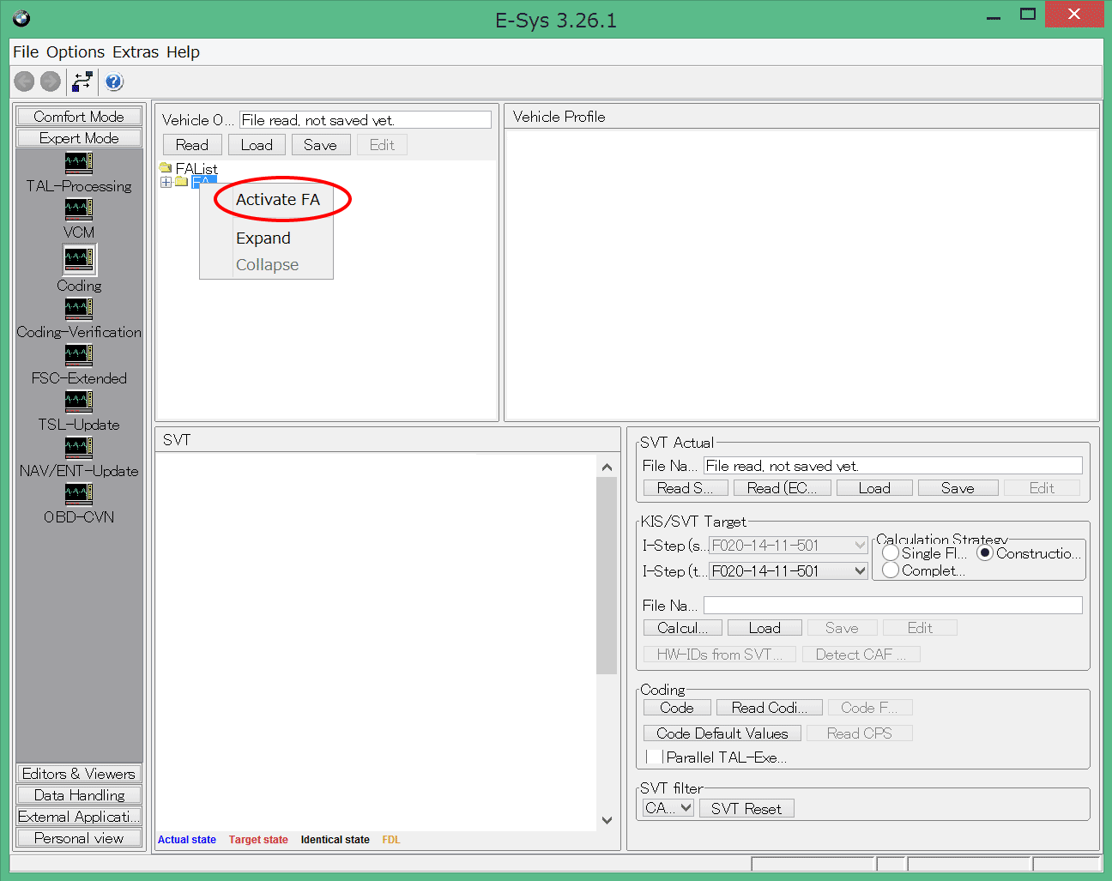Click the connection toolbar icon
The width and height of the screenshot is (1112, 881).
tap(82, 81)
